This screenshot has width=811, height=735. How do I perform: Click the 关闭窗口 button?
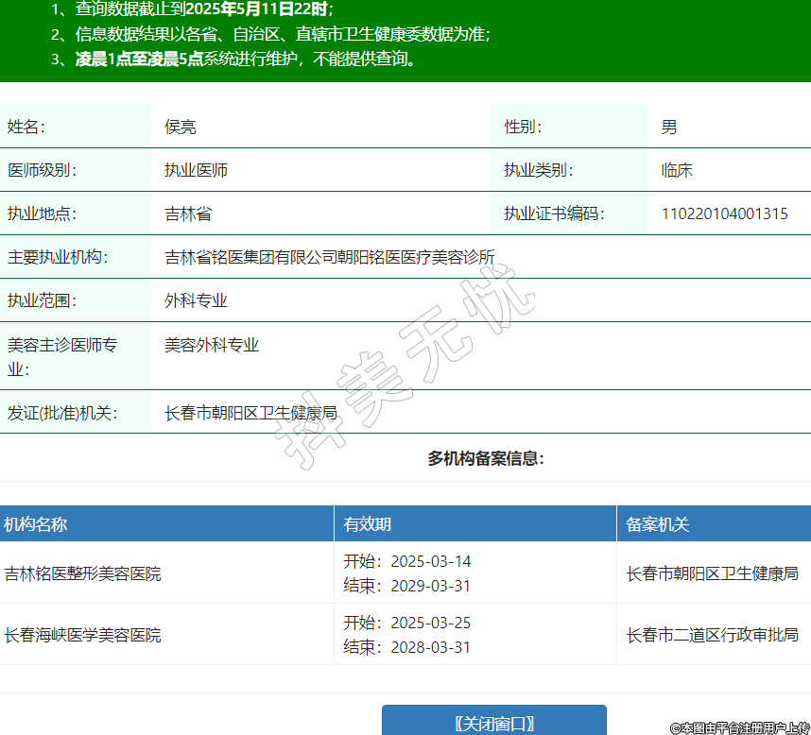493,723
